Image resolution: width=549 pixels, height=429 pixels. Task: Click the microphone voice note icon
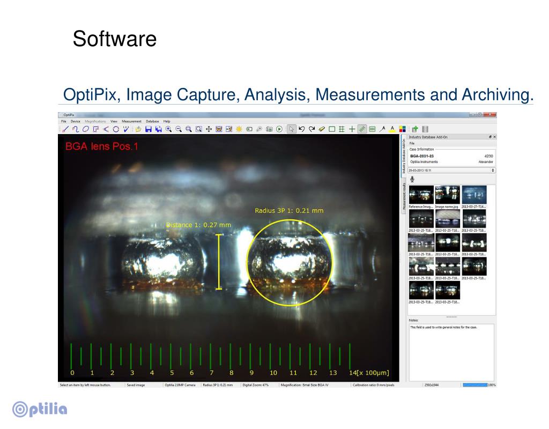412,179
